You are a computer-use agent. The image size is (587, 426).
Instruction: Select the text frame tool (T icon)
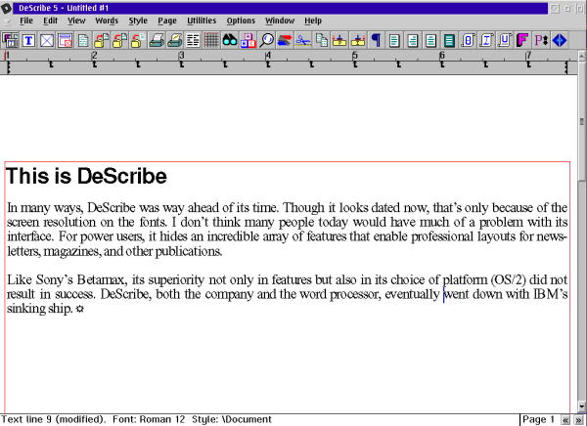tap(28, 40)
